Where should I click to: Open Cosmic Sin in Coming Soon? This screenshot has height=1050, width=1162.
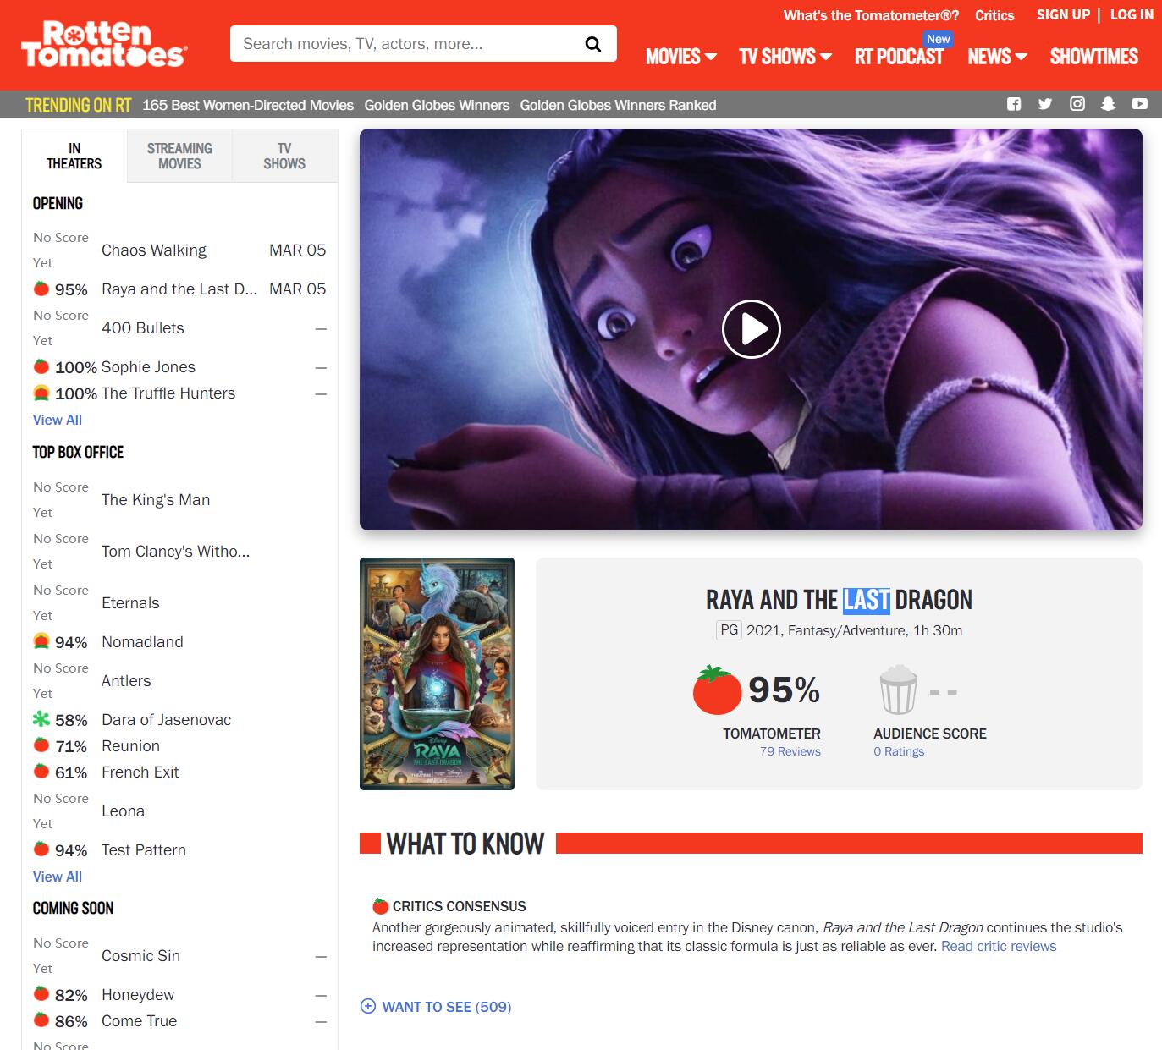coord(140,955)
